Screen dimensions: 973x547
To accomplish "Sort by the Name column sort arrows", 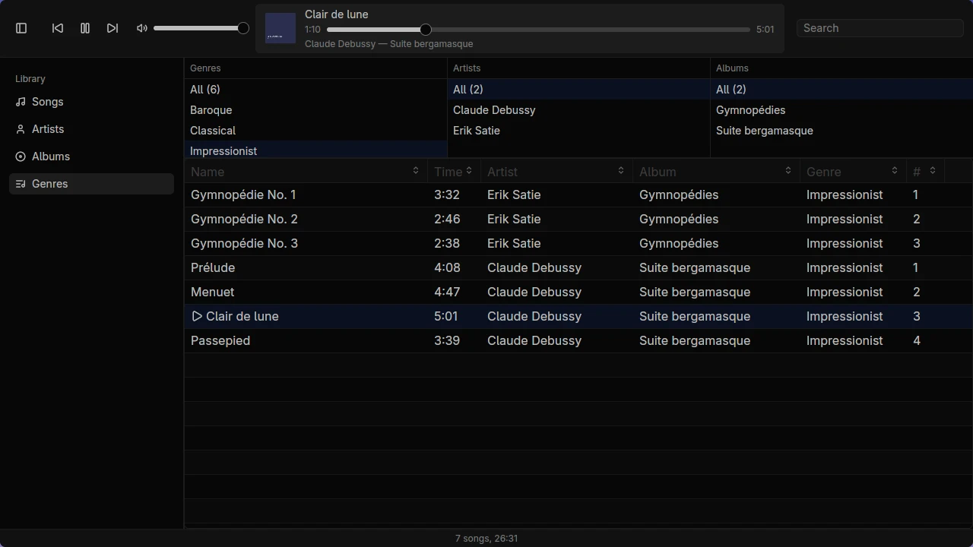I will [416, 170].
